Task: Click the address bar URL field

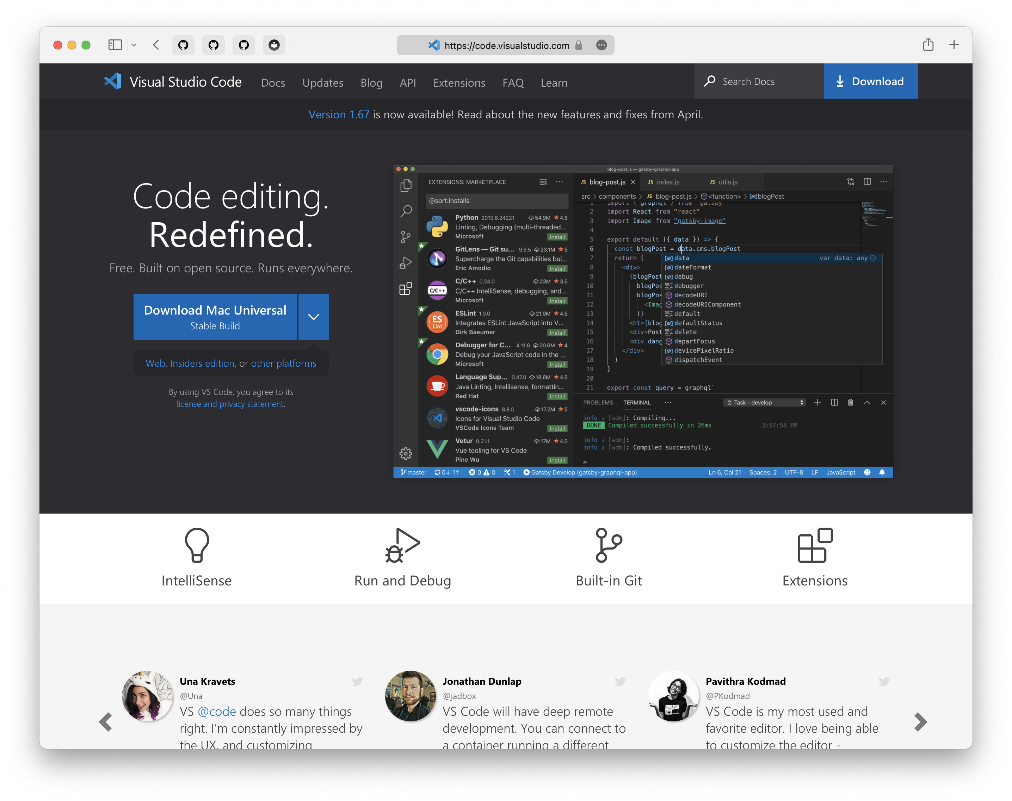Action: click(506, 45)
